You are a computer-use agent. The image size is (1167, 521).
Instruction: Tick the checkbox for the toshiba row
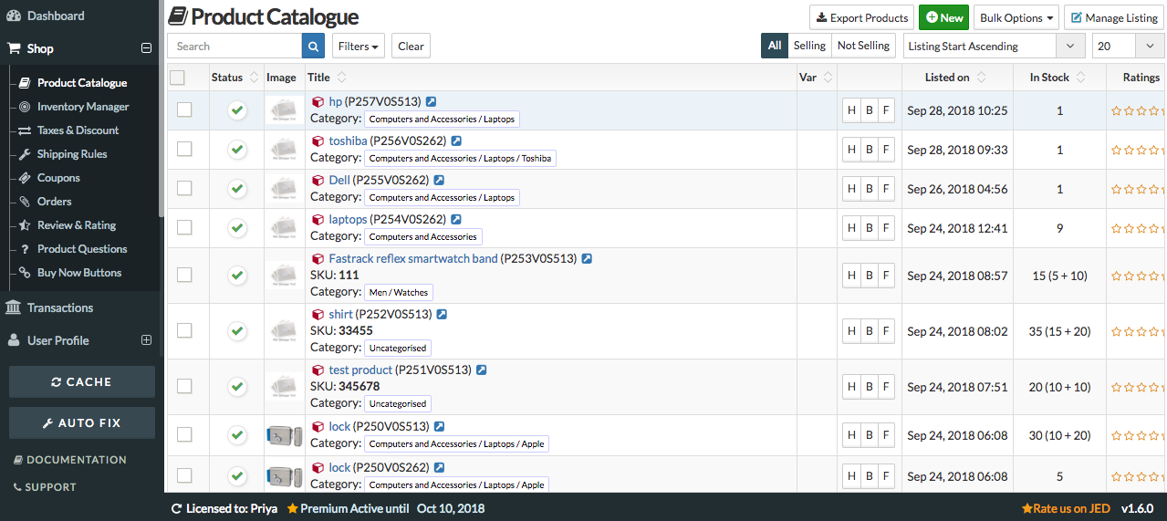pos(184,149)
